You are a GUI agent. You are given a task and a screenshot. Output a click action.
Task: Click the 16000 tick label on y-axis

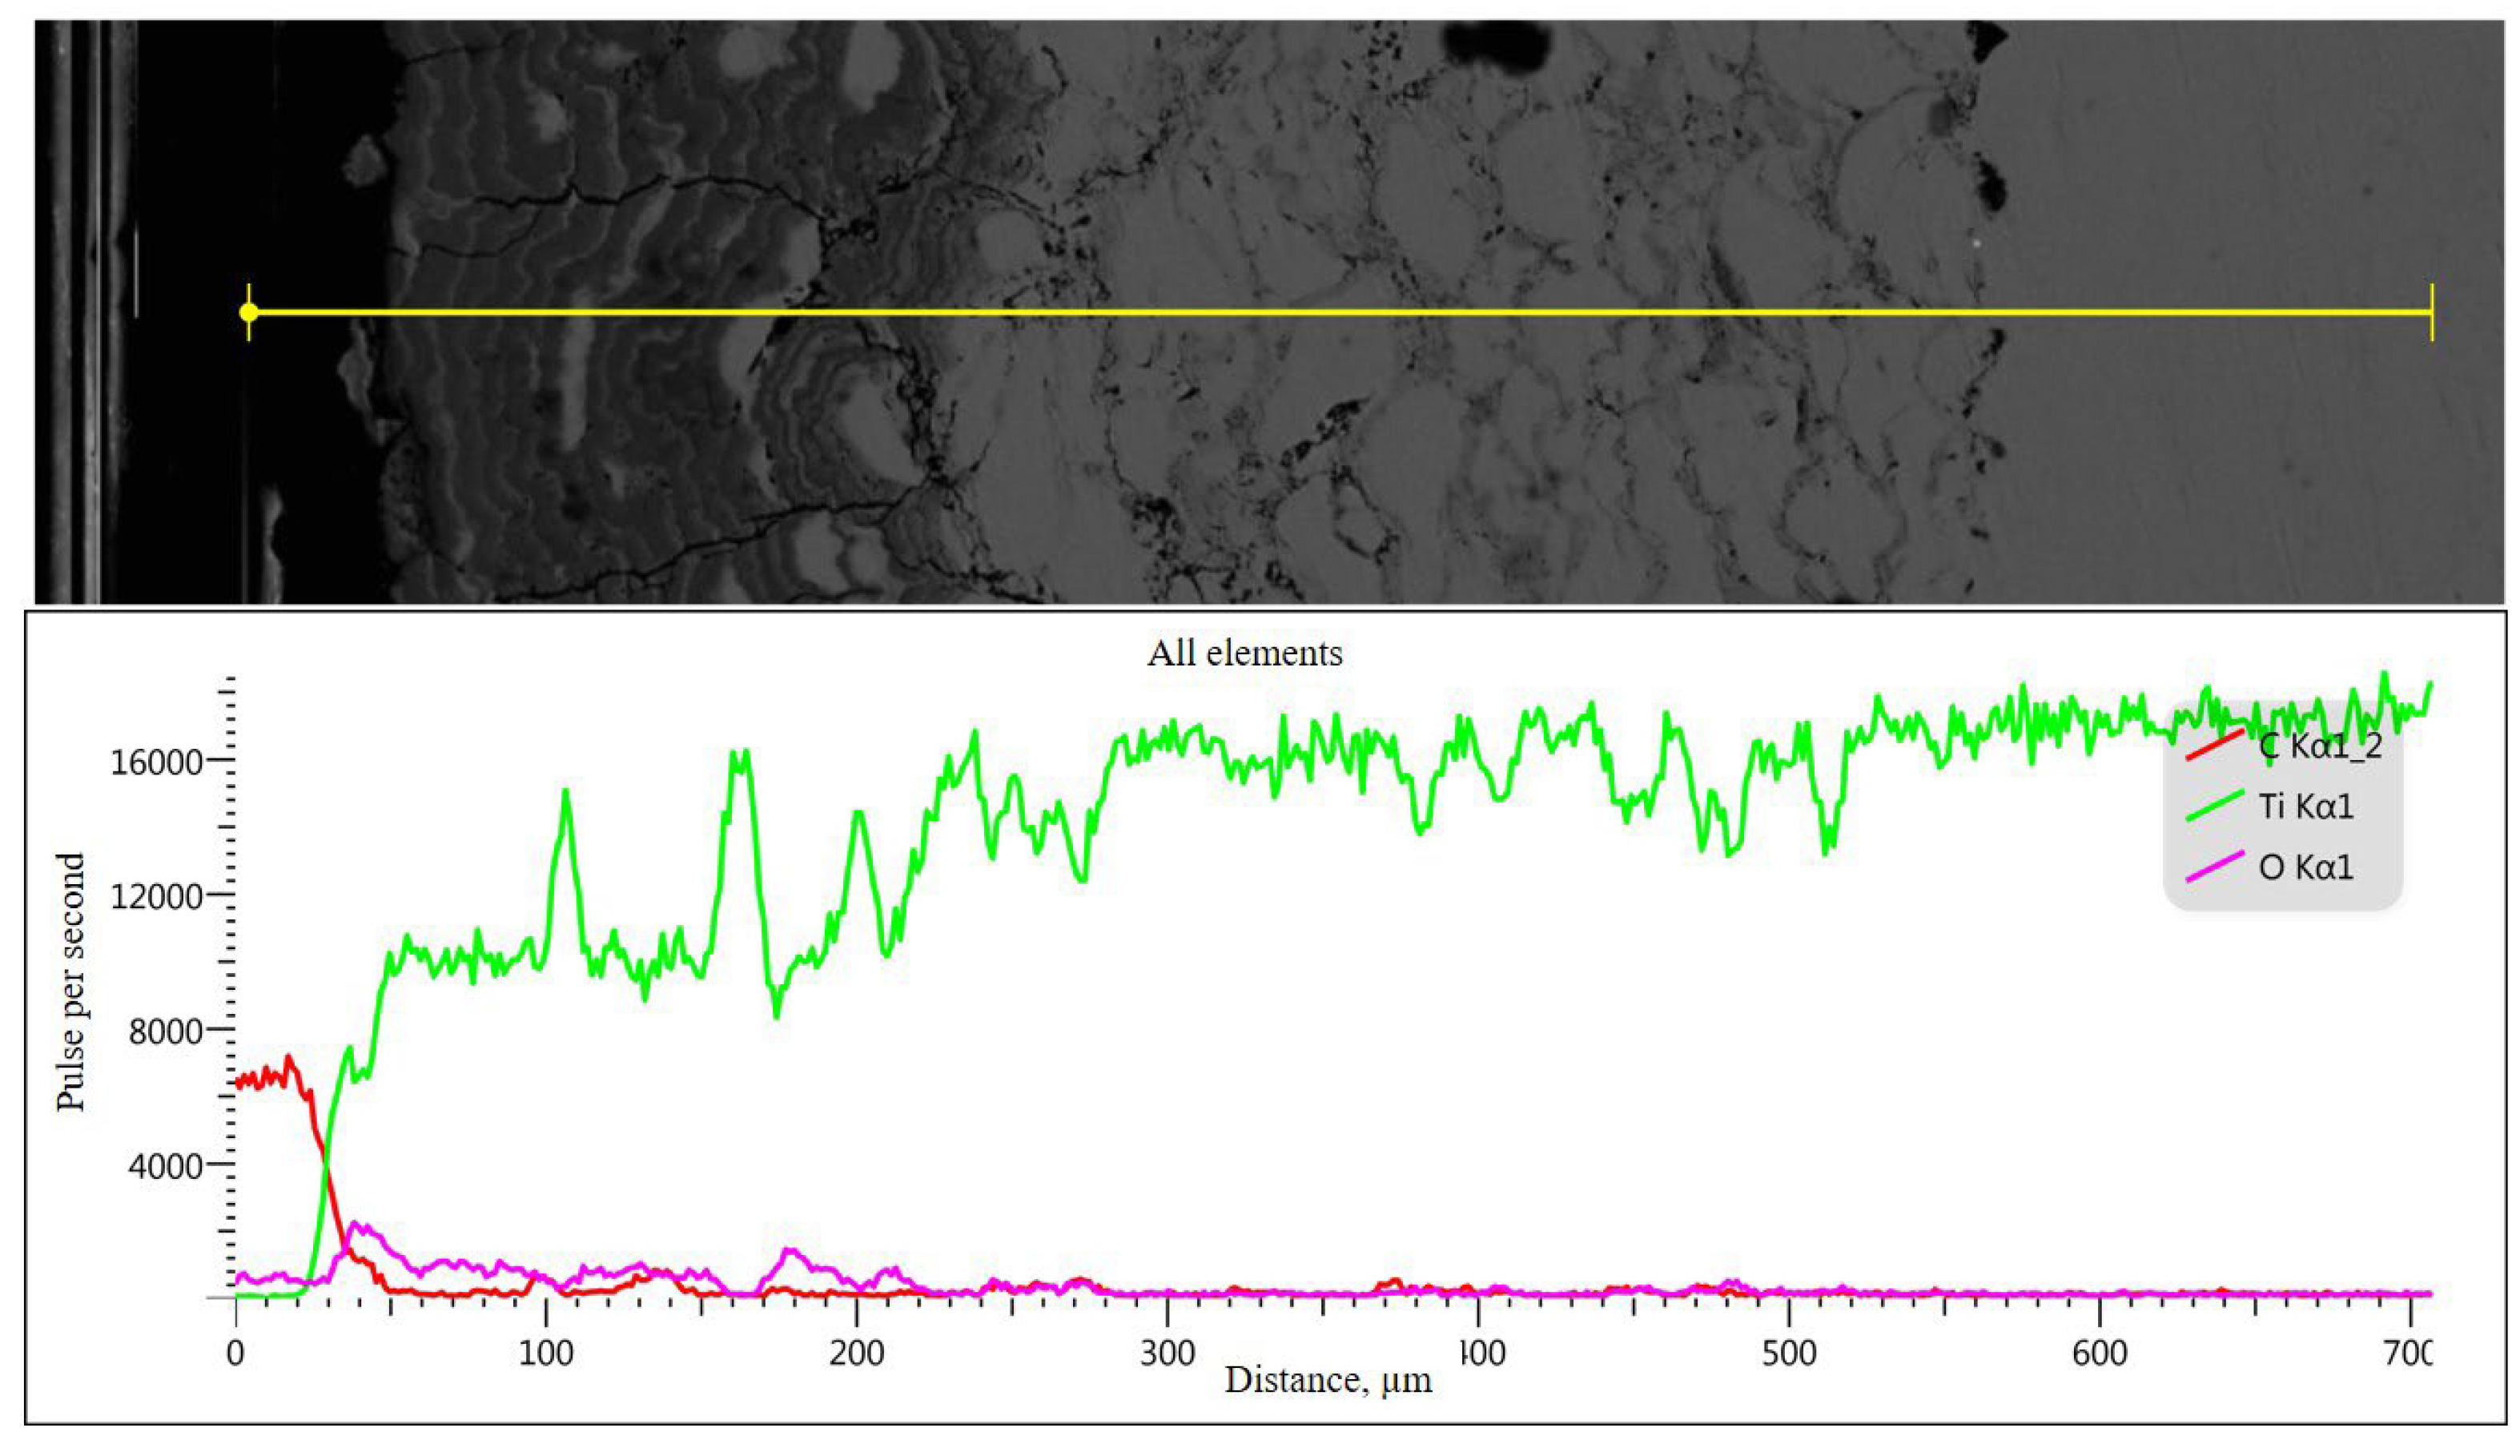[x=157, y=763]
